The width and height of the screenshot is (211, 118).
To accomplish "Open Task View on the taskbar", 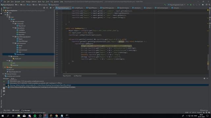I will point(13,116).
